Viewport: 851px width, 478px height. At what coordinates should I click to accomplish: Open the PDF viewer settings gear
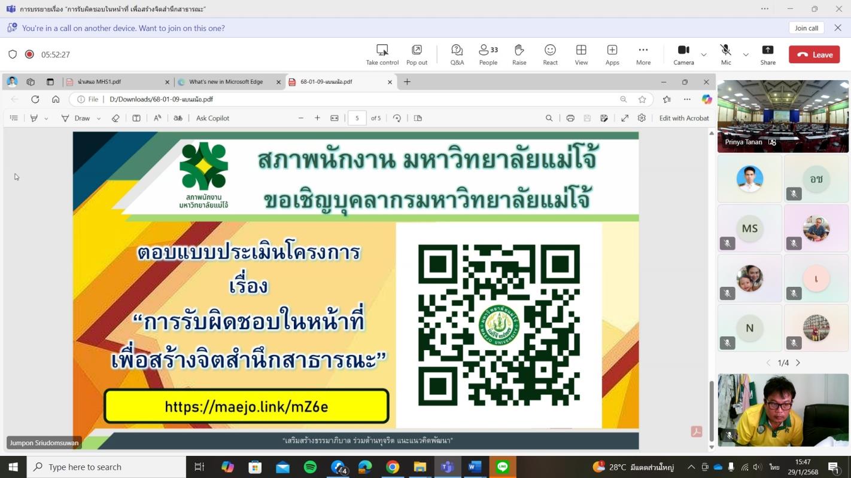click(x=642, y=118)
